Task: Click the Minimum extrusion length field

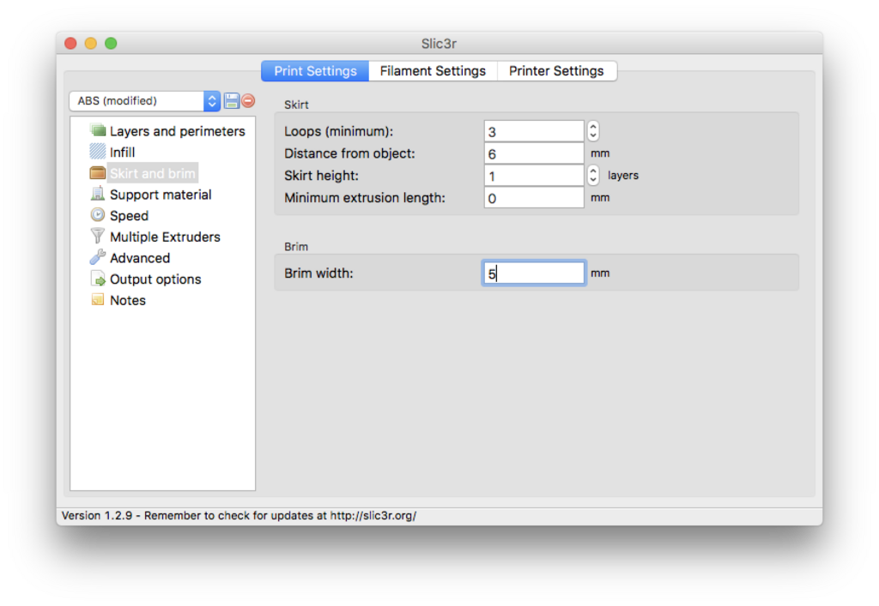Action: click(534, 198)
